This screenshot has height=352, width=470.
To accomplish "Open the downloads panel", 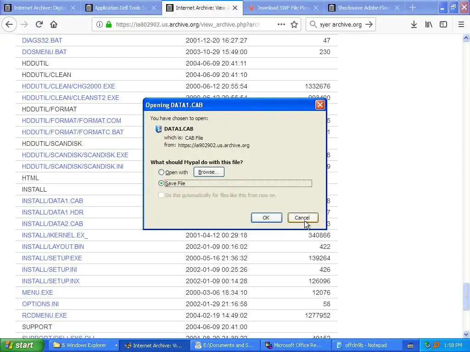I will pyautogui.click(x=414, y=25).
